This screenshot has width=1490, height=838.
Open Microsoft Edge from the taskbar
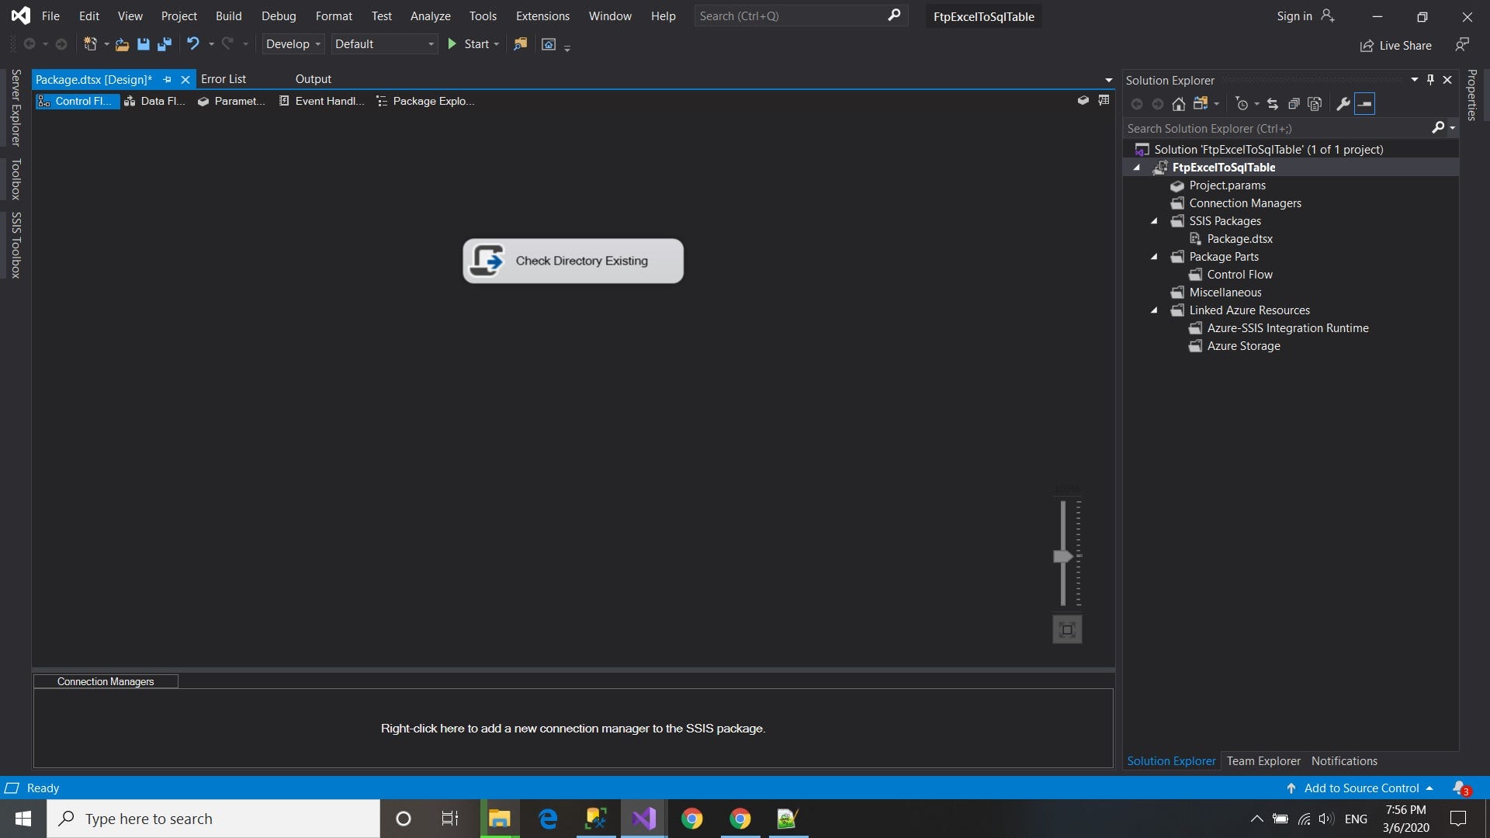click(x=548, y=819)
